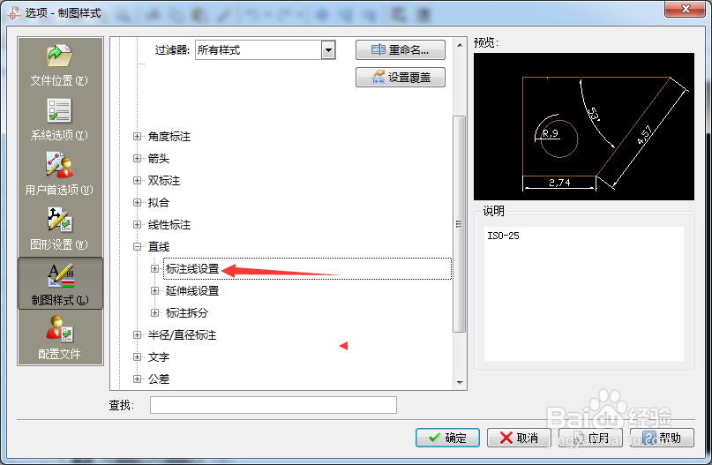Click the scrollbar up arrow in the tree panel

point(460,45)
